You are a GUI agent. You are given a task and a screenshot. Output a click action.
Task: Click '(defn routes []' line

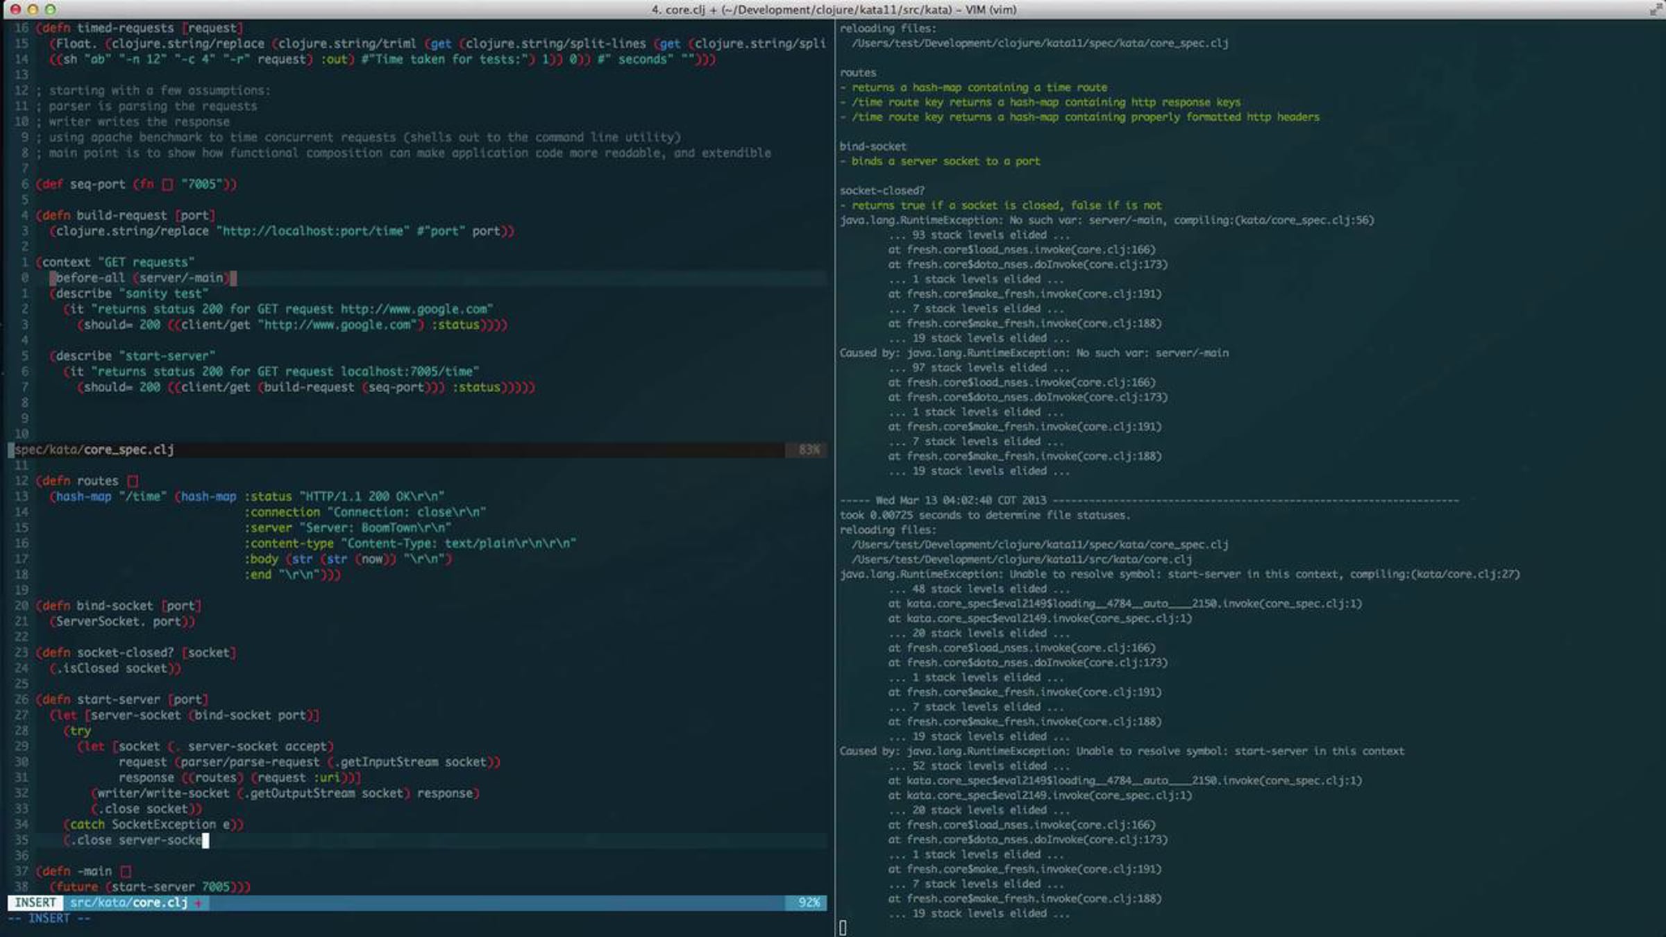[x=87, y=481]
